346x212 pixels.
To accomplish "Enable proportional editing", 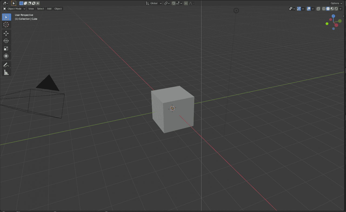I will point(185,3).
